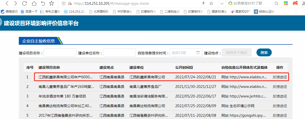The width and height of the screenshot is (305, 119).
Task: Open the 综合认证结 bookmark
Action: (264, 11)
